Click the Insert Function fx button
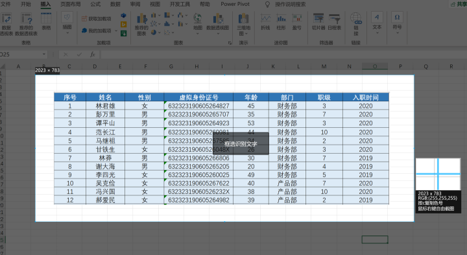Viewport: 467px width, 255px height. (x=93, y=55)
